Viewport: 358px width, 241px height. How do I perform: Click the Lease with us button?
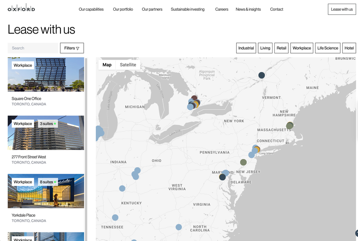tap(341, 9)
